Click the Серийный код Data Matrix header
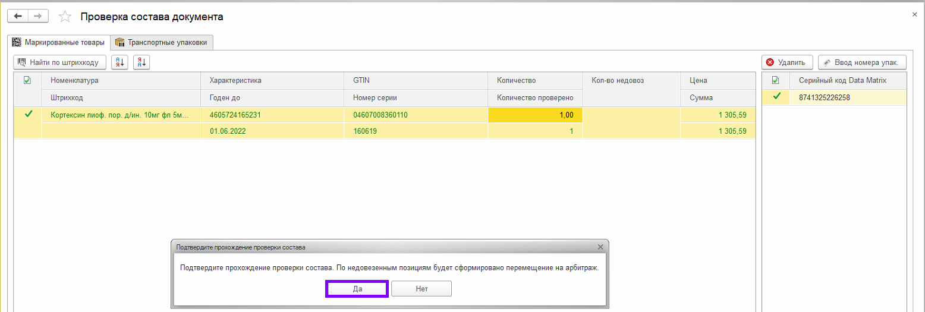 click(842, 80)
